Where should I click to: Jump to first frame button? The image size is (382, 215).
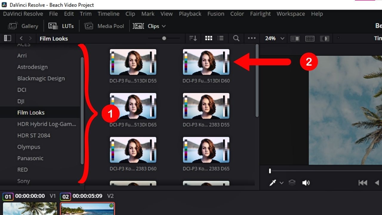(363, 183)
